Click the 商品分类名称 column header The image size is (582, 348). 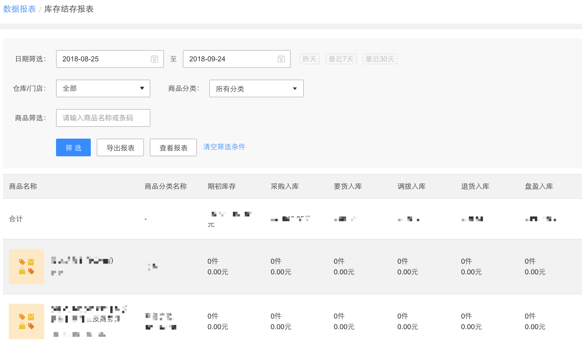(166, 186)
